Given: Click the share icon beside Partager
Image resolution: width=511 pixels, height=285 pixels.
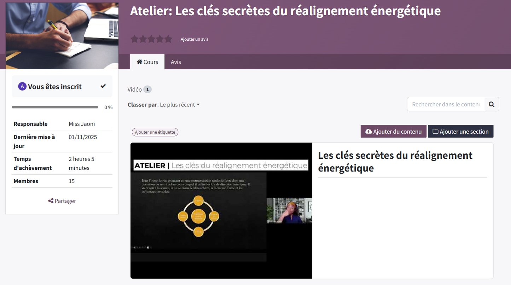Looking at the screenshot, I should [51, 201].
